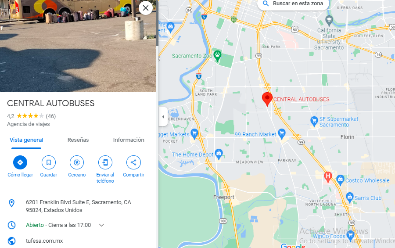
Task: Click the red CENTRAL AUTOBUSES map pin
Action: point(267,99)
